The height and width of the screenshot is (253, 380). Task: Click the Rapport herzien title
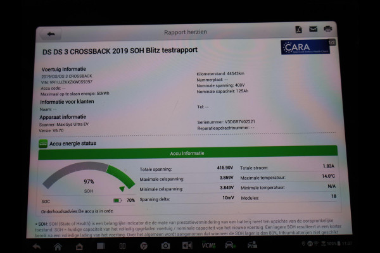click(x=184, y=32)
